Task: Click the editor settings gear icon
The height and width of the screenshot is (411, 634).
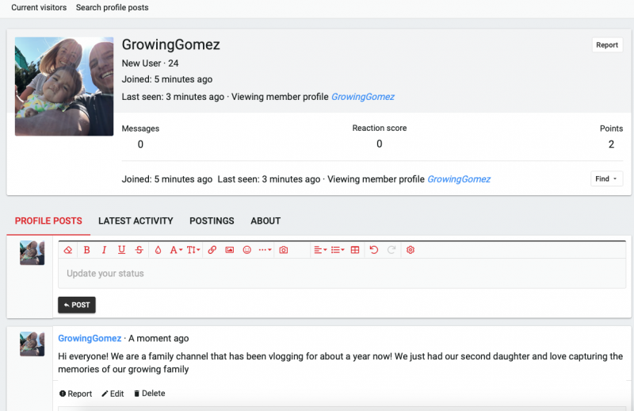Action: click(x=411, y=250)
